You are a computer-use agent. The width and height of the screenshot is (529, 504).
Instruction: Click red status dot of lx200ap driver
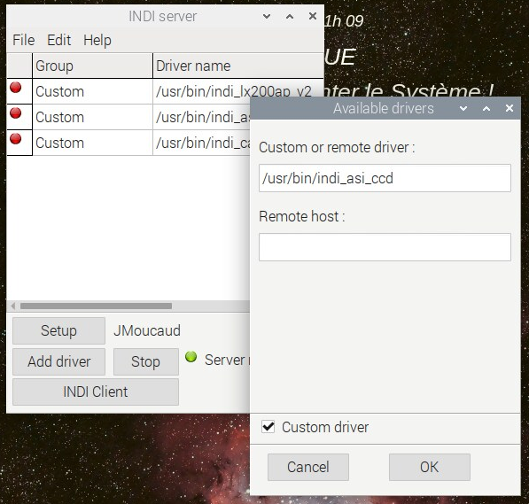pyautogui.click(x=16, y=88)
